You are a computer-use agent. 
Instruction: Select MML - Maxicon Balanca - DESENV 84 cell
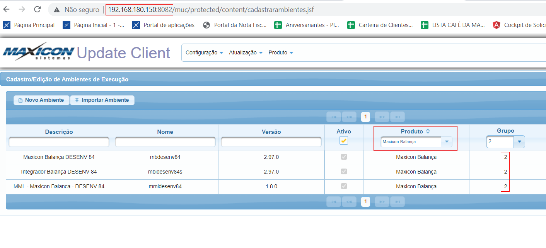(x=59, y=186)
